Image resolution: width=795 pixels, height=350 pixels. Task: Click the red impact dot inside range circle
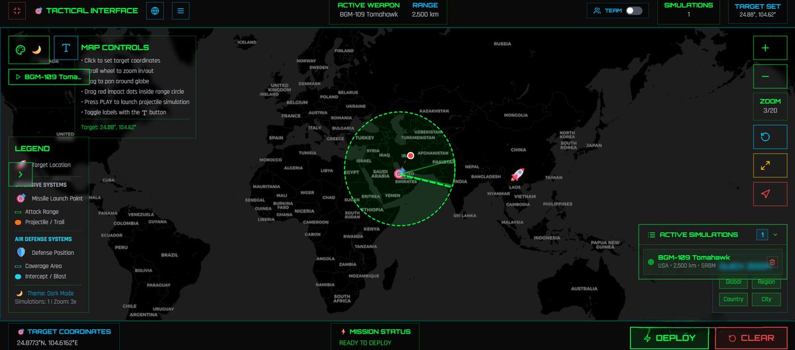(x=410, y=155)
